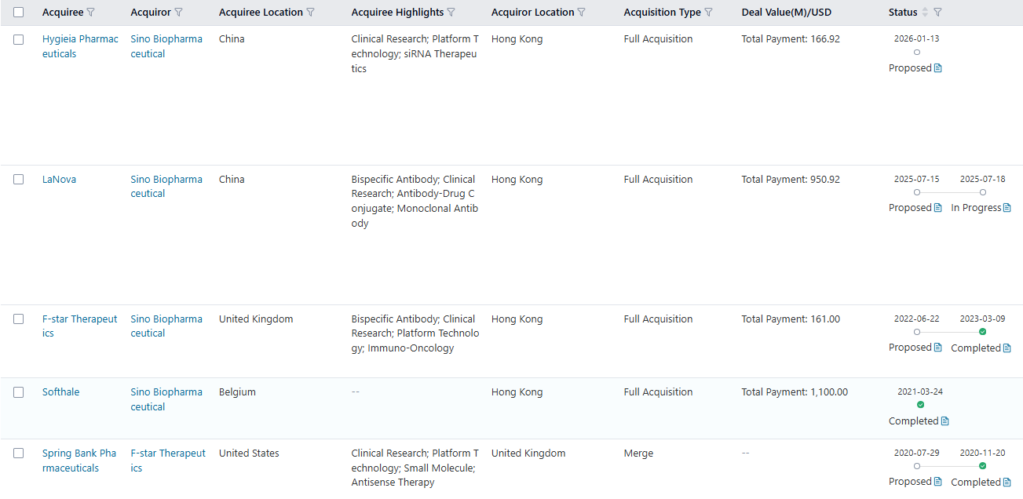Open Hygieia Proposed status document icon

pos(937,68)
